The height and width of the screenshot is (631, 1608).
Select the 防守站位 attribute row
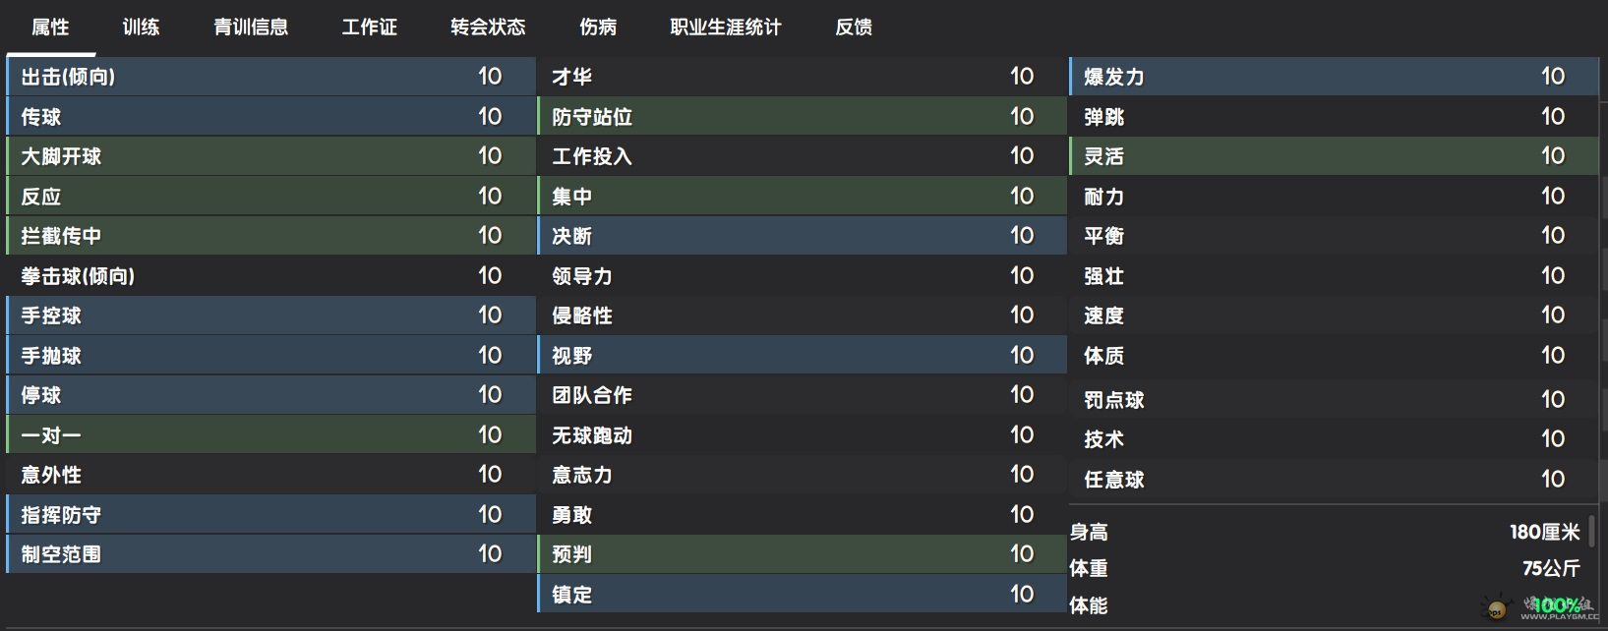[x=802, y=117]
